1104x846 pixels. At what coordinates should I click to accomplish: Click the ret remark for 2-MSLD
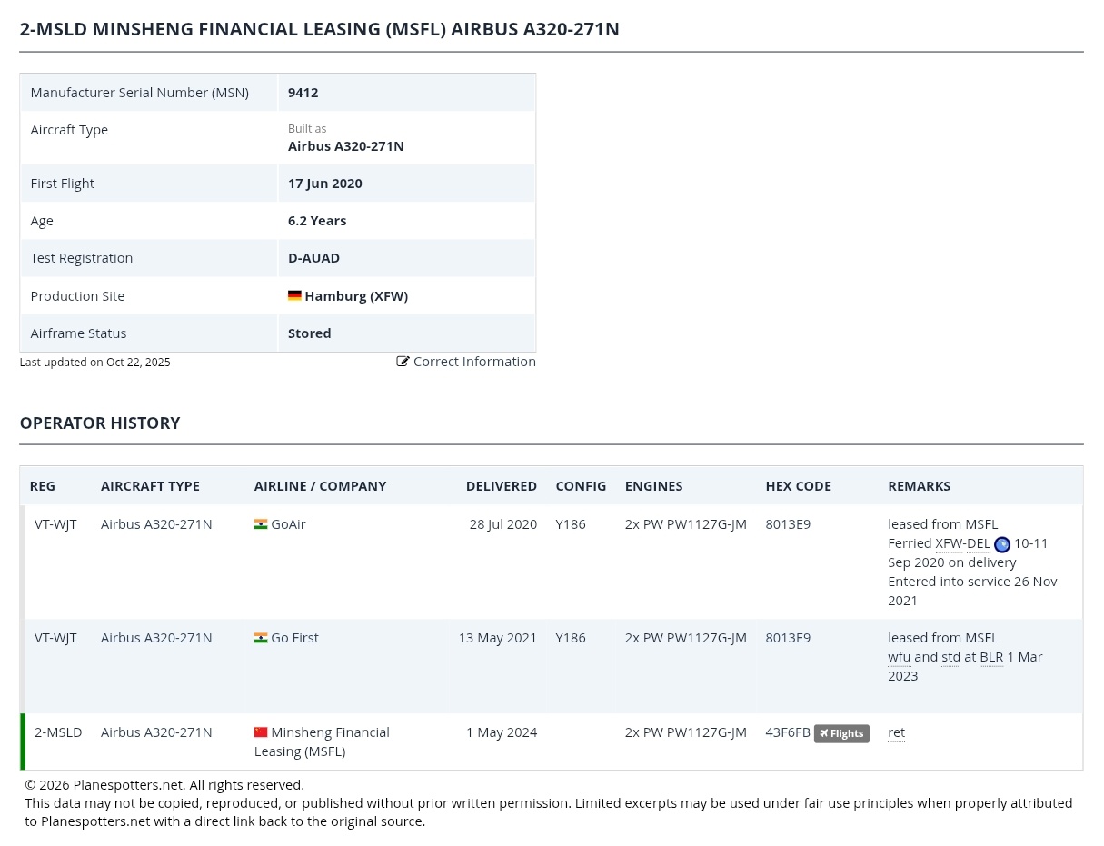coord(896,732)
